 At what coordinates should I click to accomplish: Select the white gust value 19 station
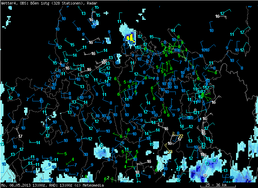point(205,175)
